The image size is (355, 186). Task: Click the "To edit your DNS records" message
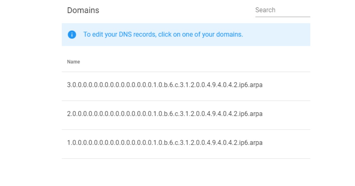[x=163, y=35]
